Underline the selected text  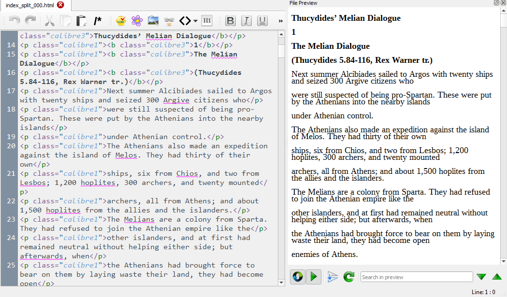pyautogui.click(x=262, y=21)
